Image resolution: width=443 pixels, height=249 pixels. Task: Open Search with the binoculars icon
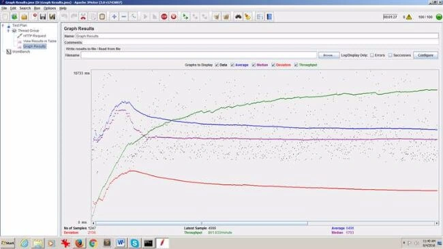238,16
